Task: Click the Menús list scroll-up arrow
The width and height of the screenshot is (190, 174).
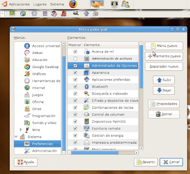Action: 64,43
